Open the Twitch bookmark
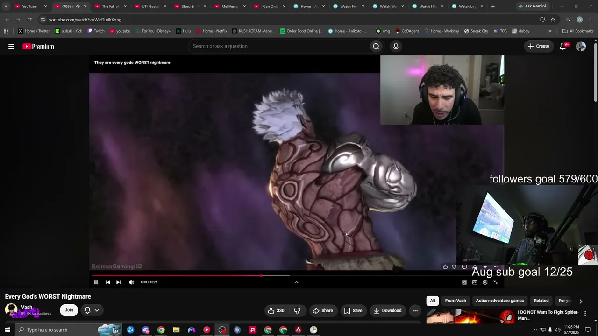This screenshot has width=598, height=336. pyautogui.click(x=96, y=31)
